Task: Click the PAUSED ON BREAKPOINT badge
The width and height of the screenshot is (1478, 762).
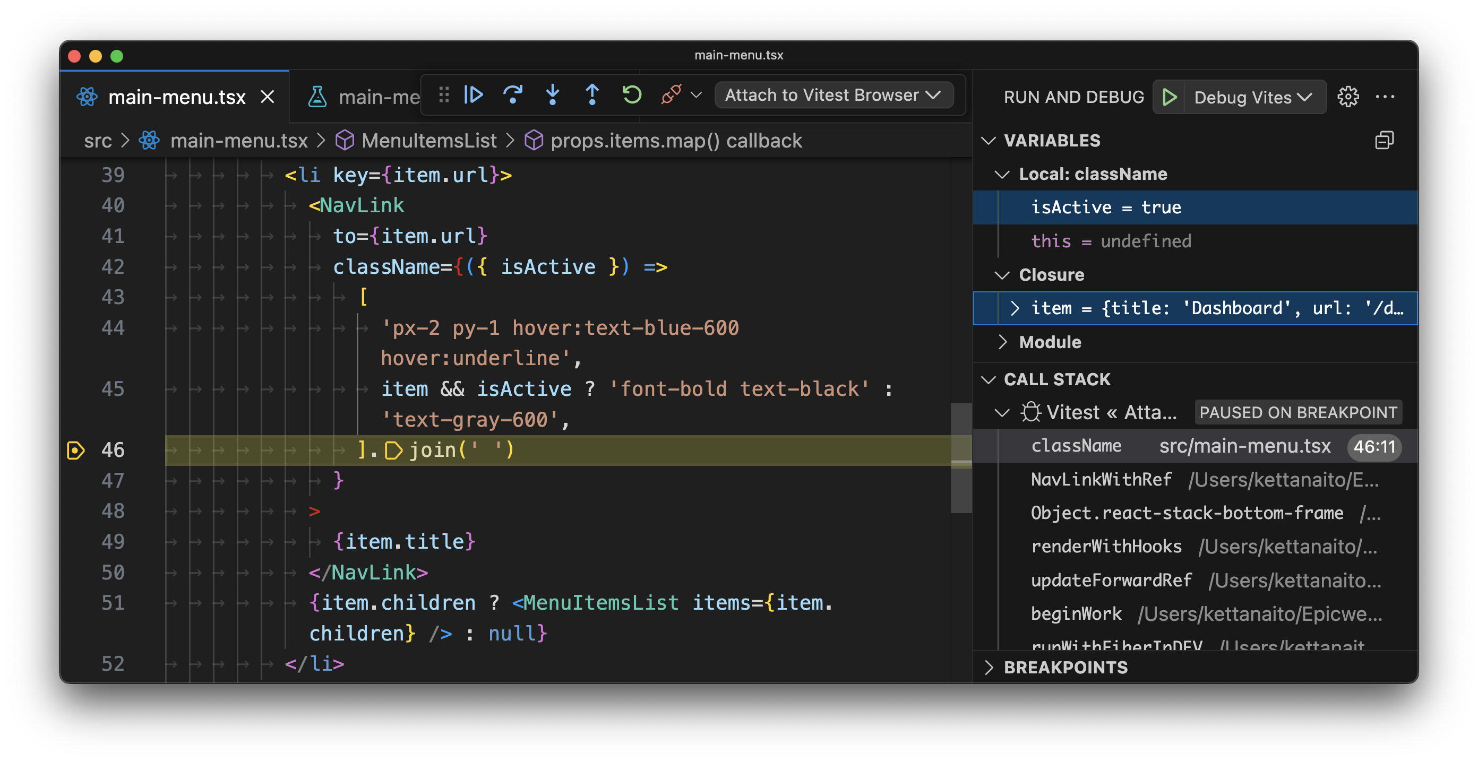Action: (1298, 413)
